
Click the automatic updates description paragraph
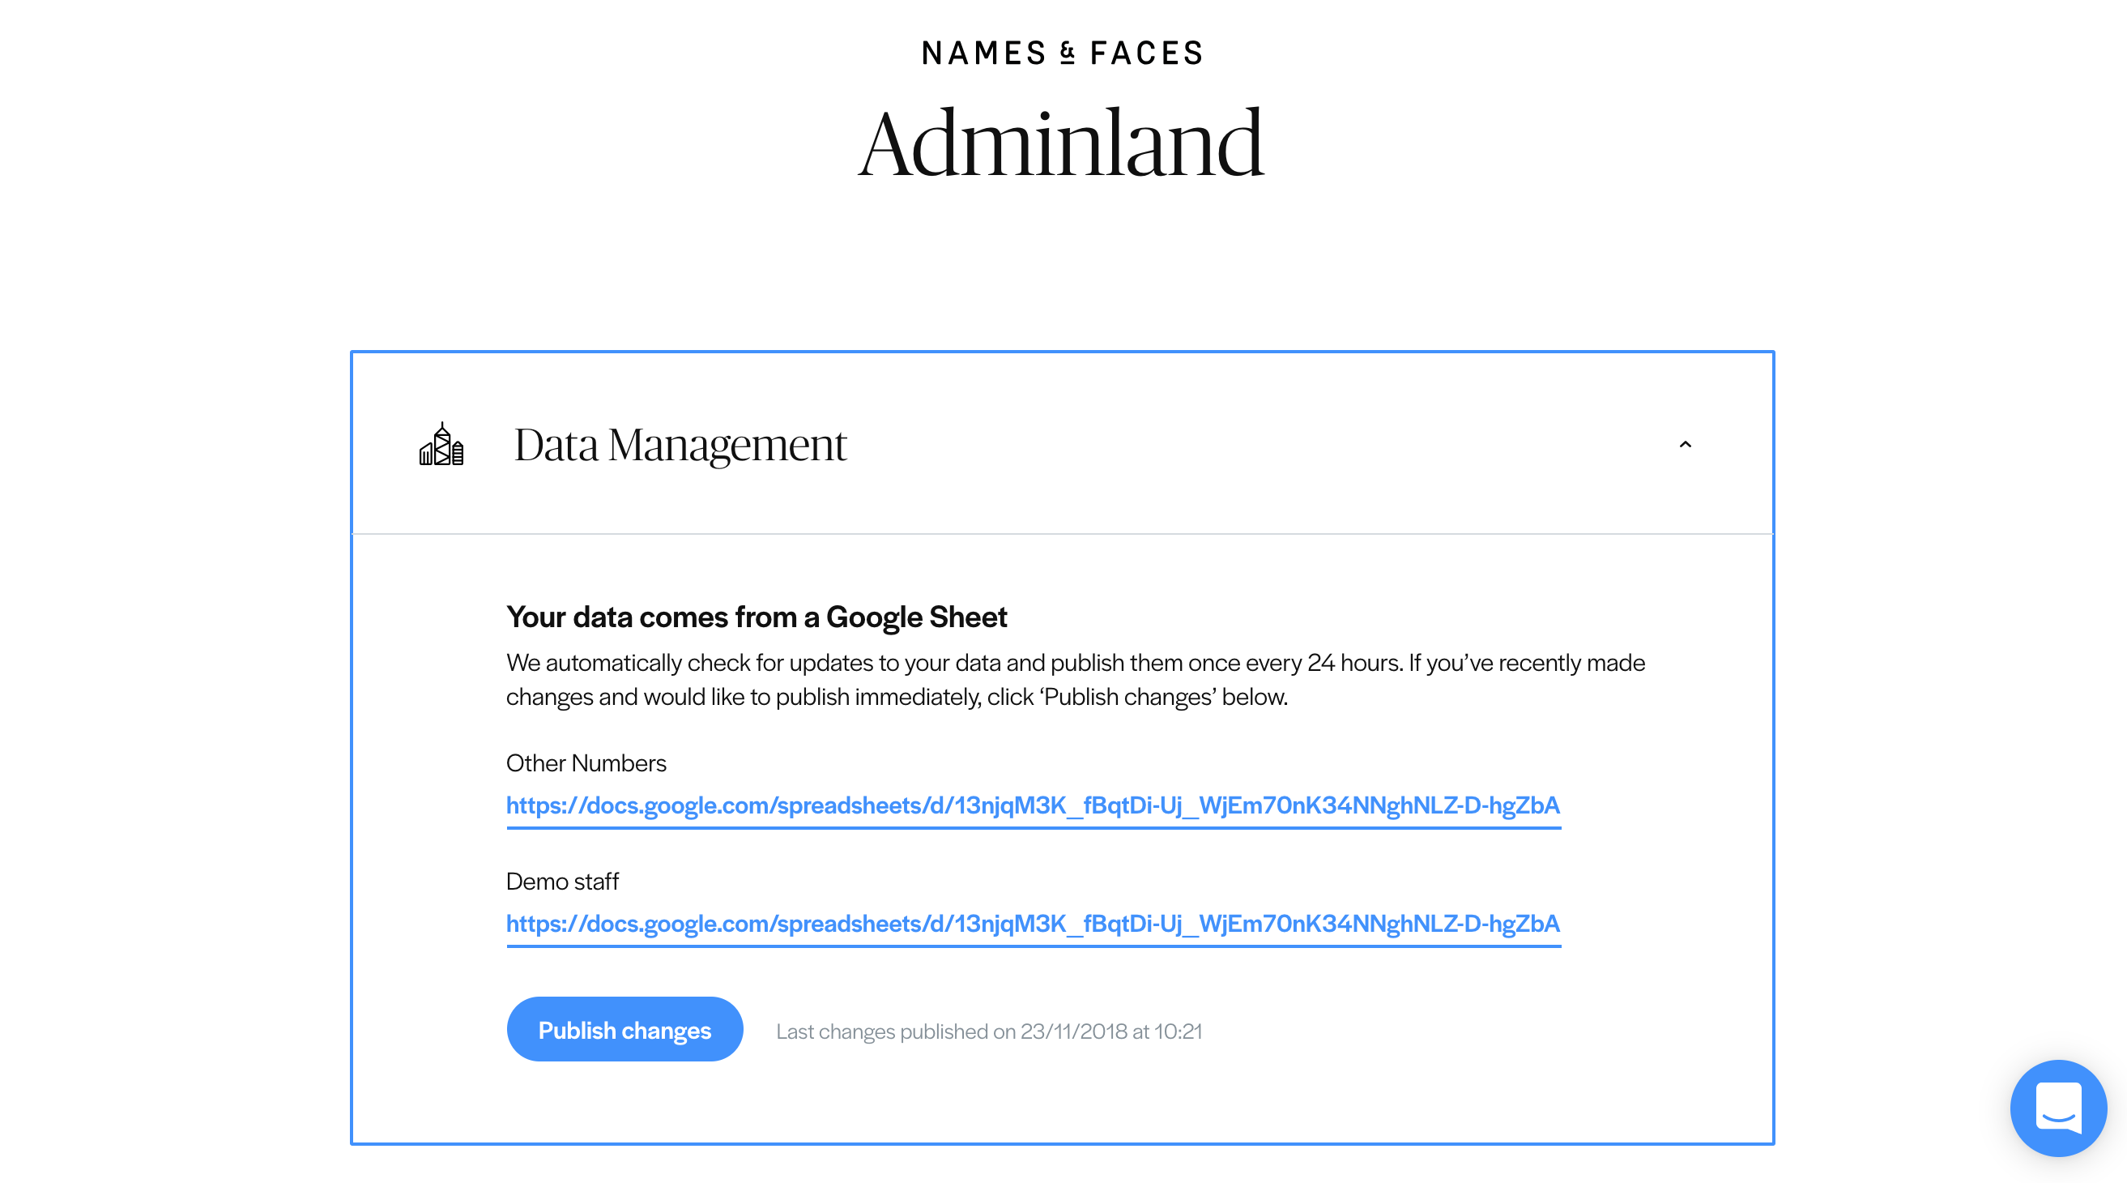click(x=1075, y=679)
